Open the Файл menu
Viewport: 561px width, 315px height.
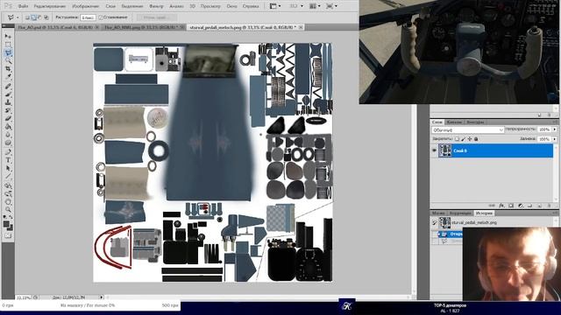[24, 6]
